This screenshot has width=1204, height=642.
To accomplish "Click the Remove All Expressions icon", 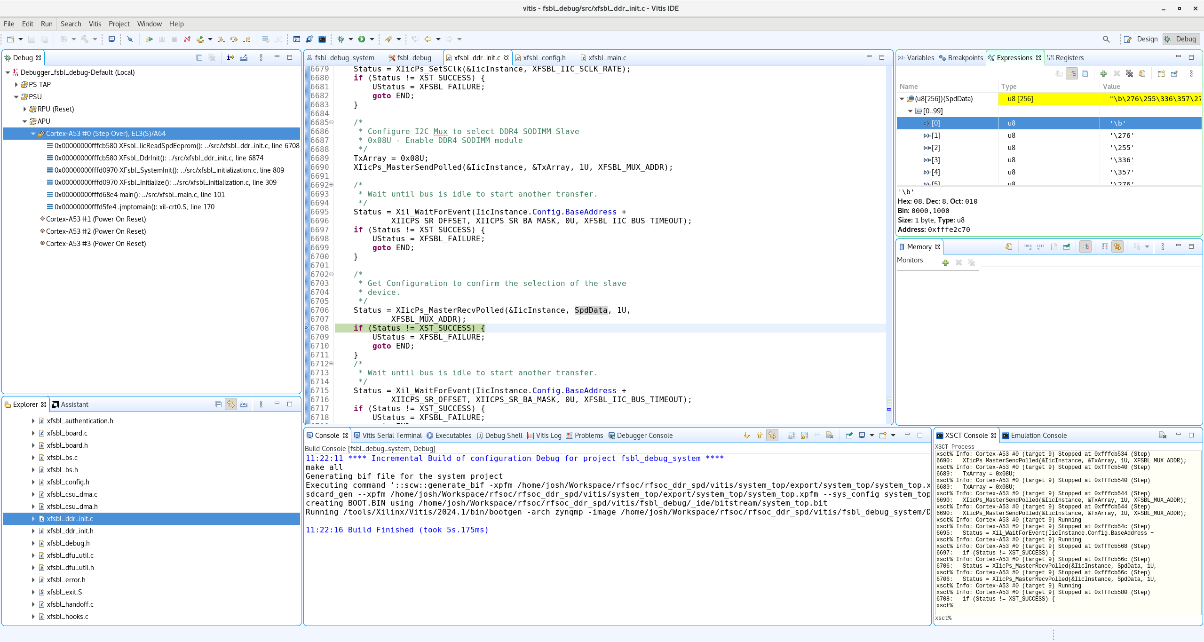I will [x=1129, y=74].
